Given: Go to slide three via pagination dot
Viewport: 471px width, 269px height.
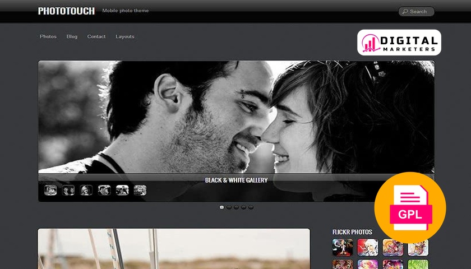Looking at the screenshot, I should point(237,207).
